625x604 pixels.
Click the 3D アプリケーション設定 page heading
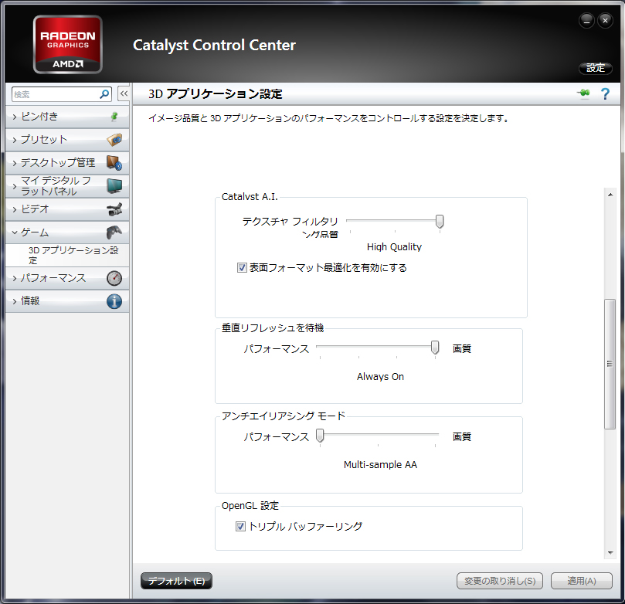click(x=216, y=94)
